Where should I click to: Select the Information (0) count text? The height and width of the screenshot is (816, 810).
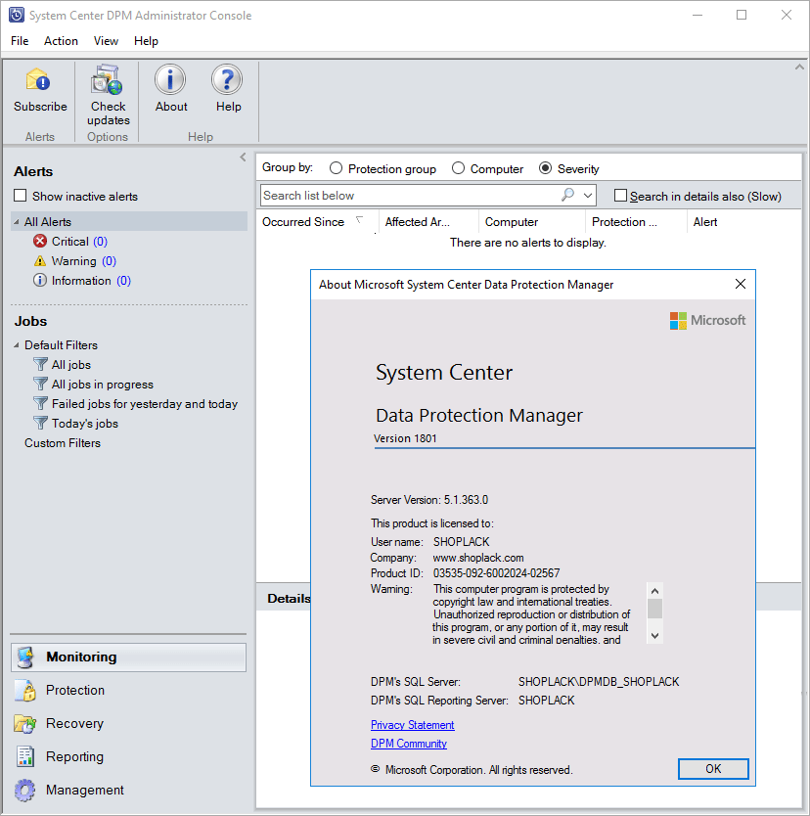click(x=124, y=281)
